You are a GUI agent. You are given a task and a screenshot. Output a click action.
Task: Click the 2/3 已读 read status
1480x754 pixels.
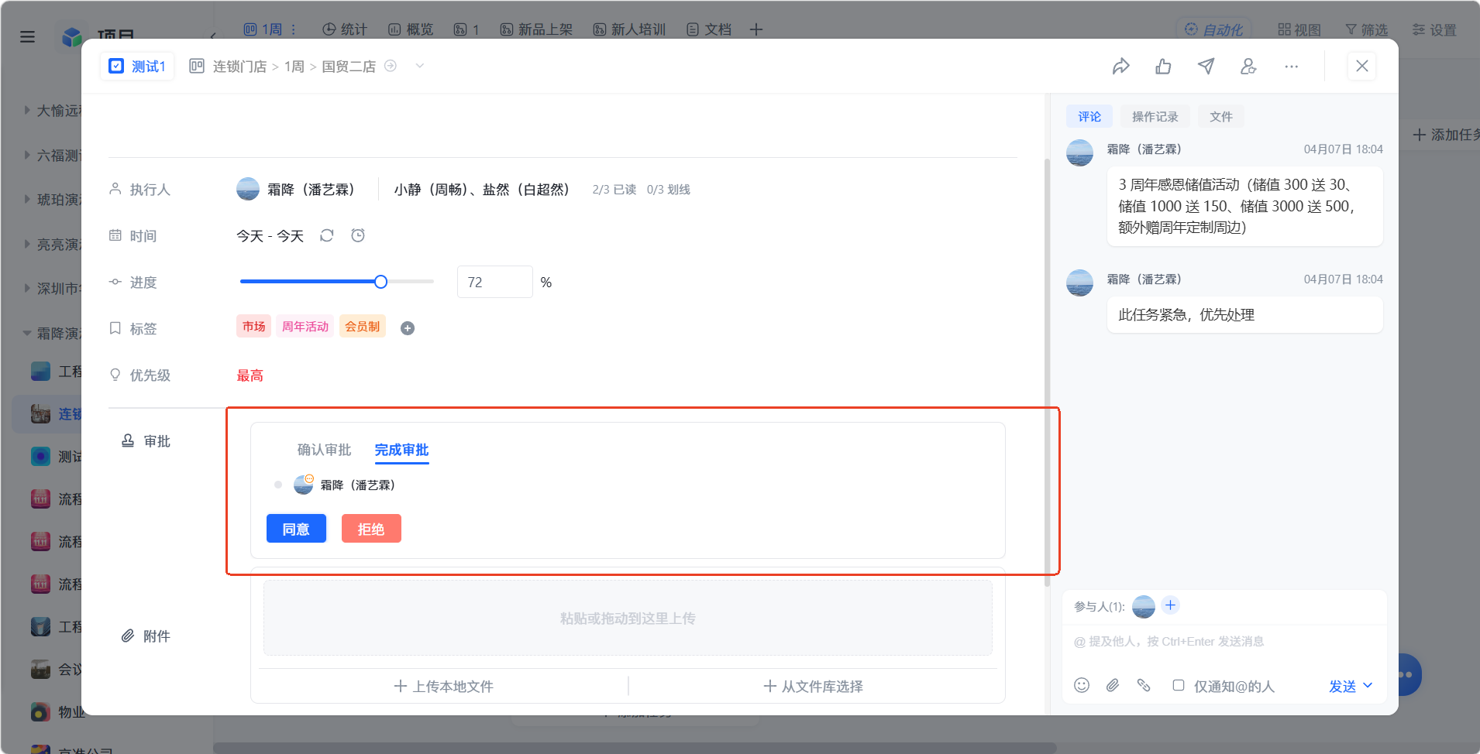click(614, 190)
